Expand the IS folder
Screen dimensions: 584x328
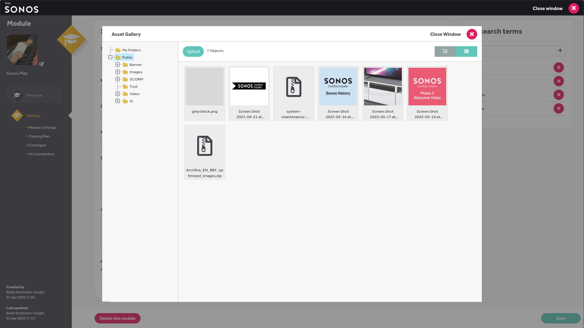tap(117, 101)
